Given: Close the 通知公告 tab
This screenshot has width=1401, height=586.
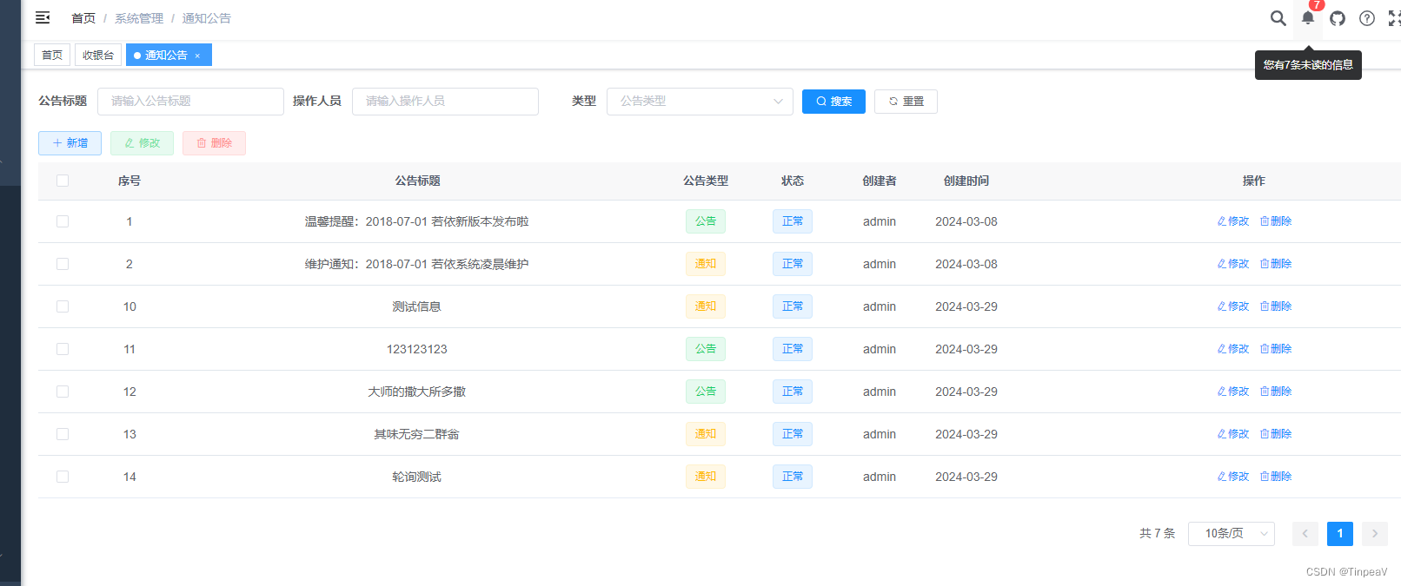Looking at the screenshot, I should coord(197,56).
